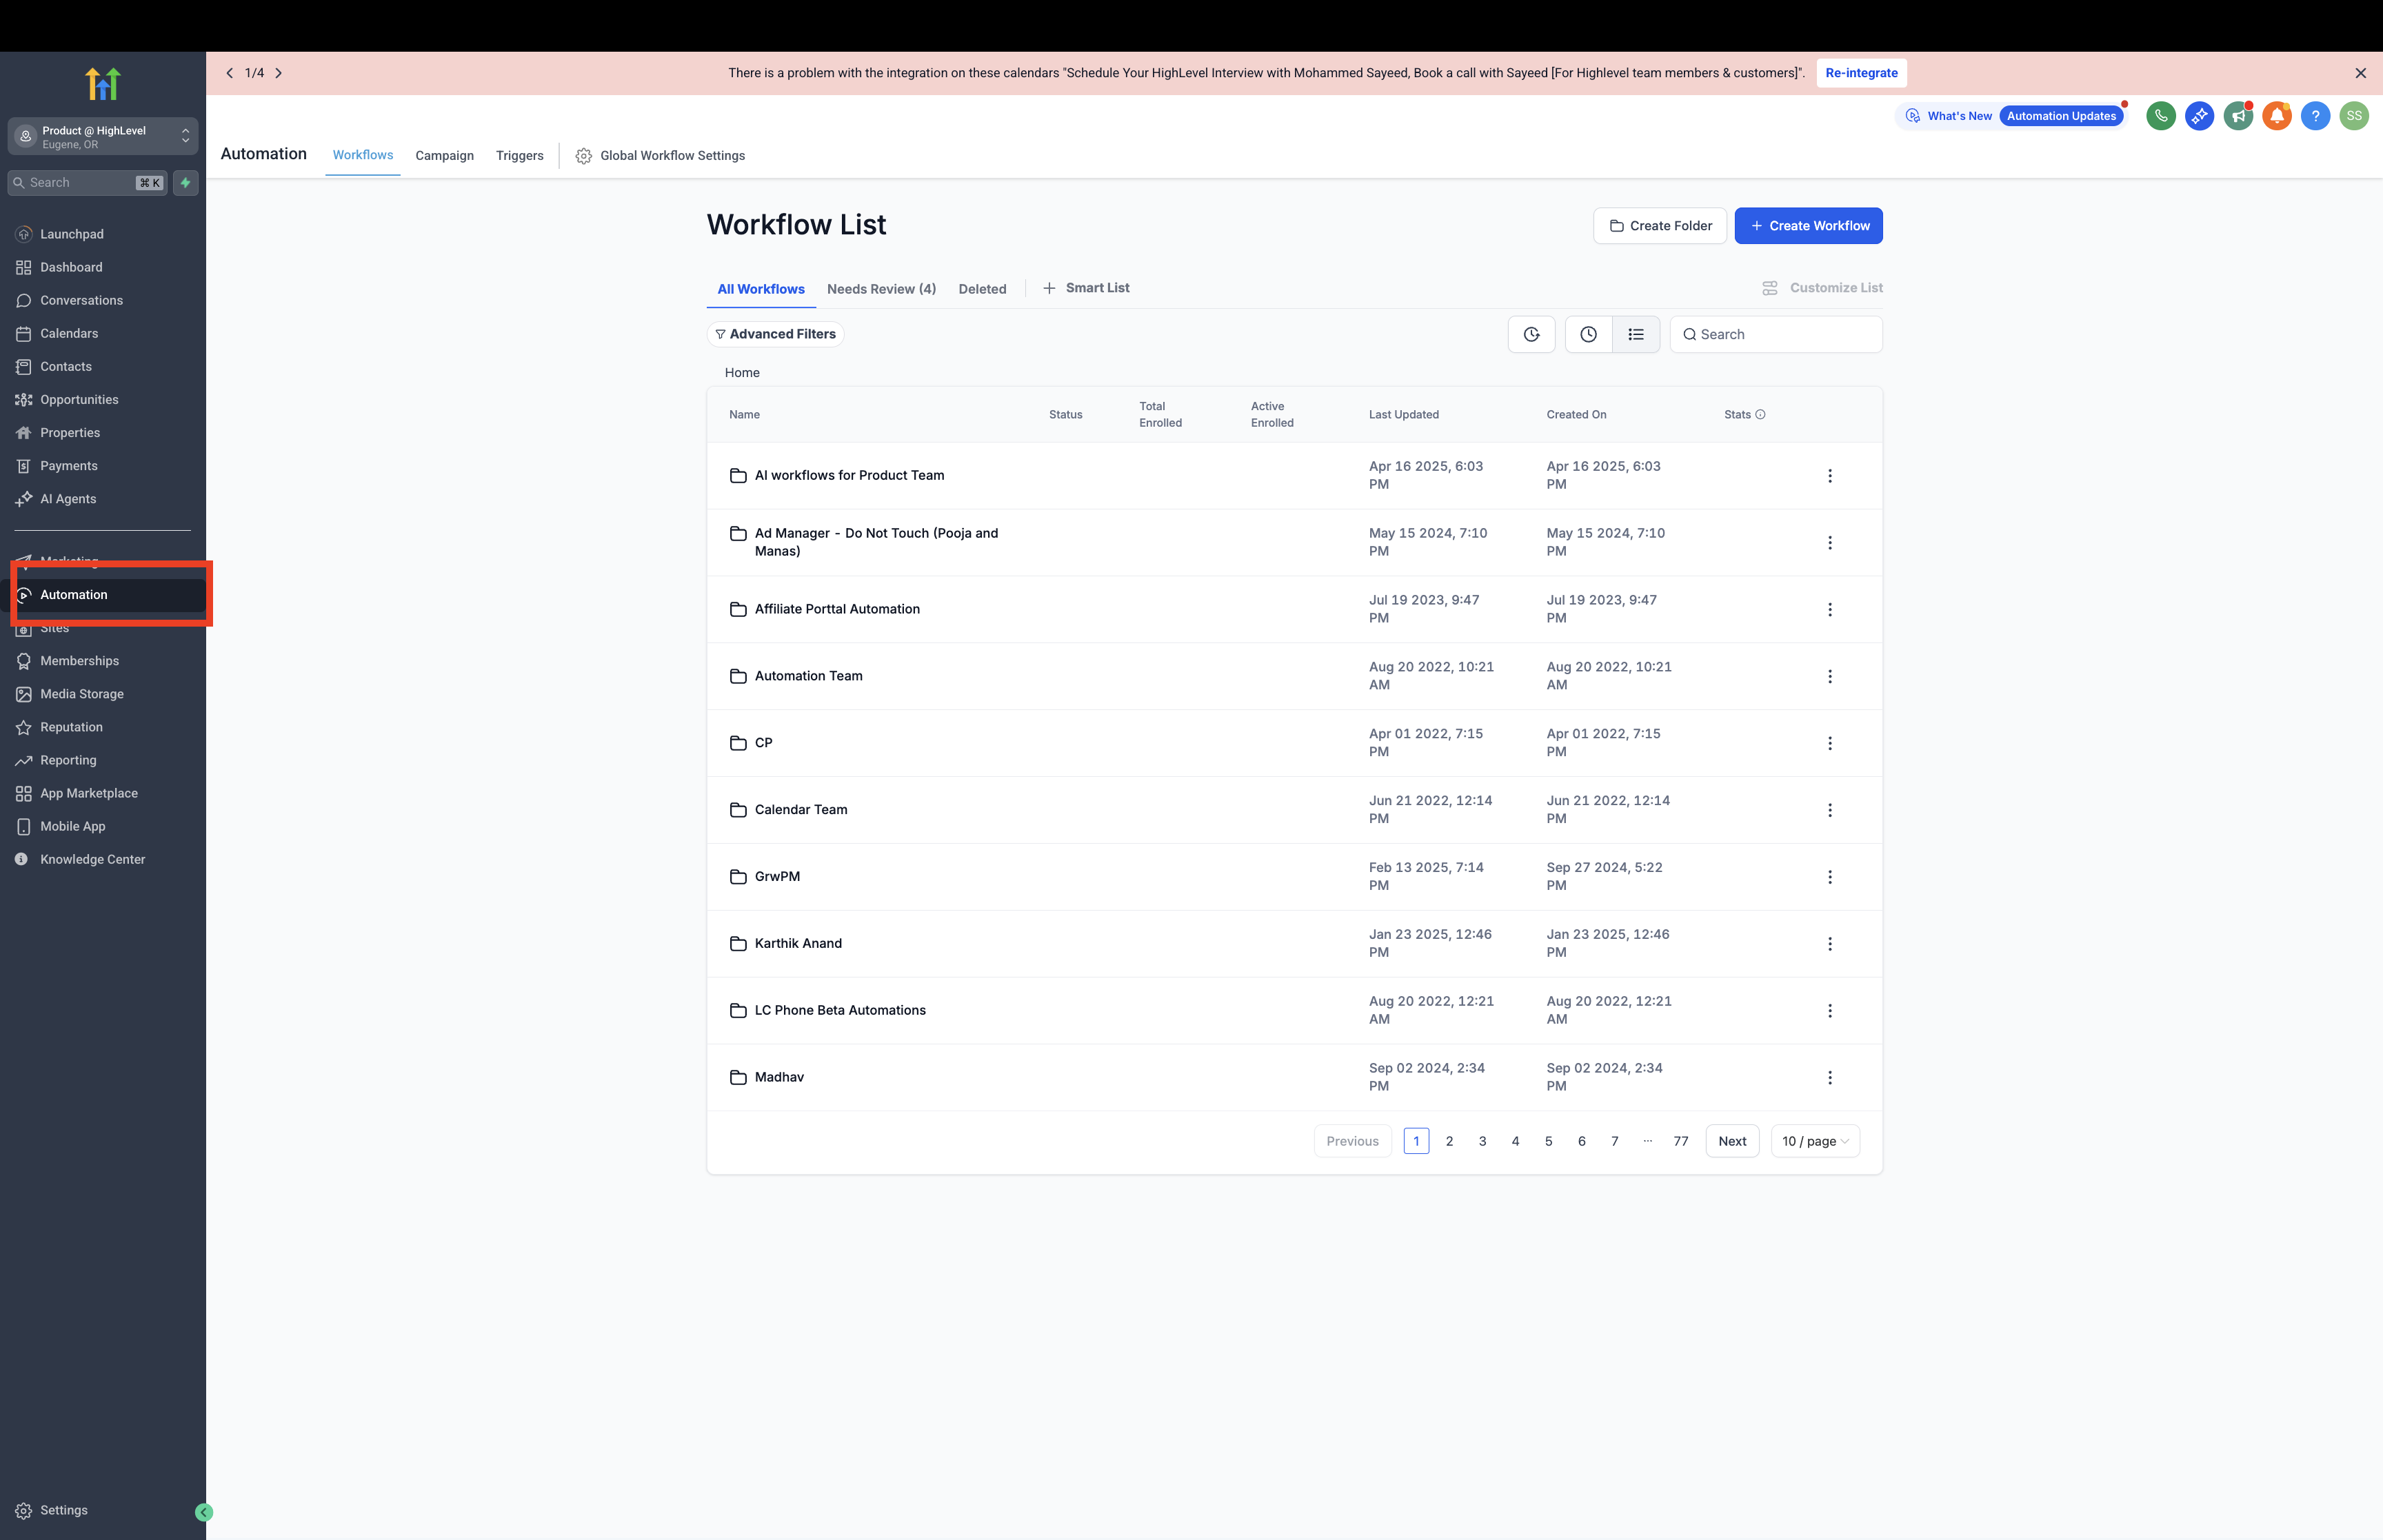Click the green lightning quick actions icon
Screen dimensions: 2383x1540
coord(185,183)
